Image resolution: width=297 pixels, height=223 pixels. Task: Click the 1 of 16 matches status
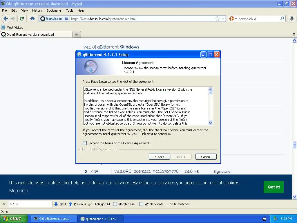pyautogui.click(x=178, y=204)
